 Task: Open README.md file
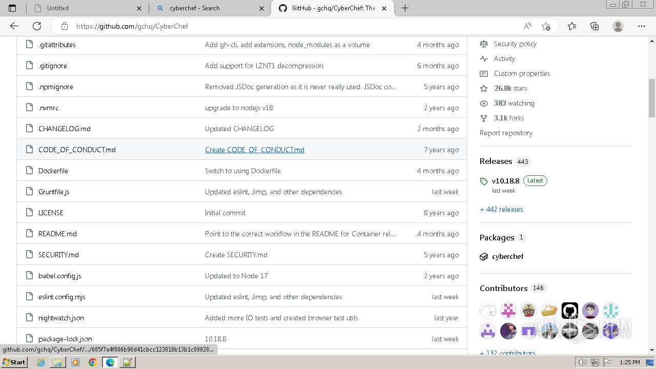click(57, 234)
